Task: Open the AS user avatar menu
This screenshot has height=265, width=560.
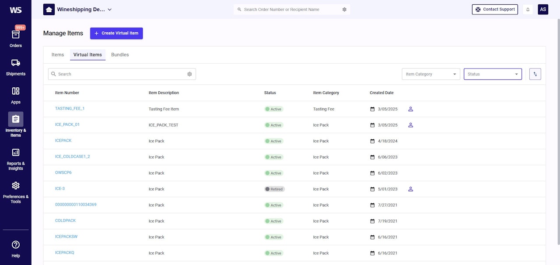Action: pos(542,10)
